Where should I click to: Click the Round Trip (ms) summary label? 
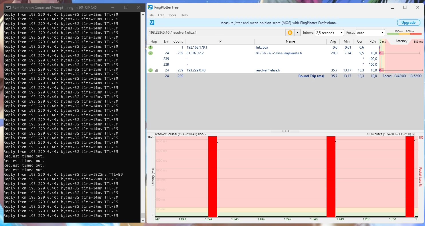click(311, 76)
